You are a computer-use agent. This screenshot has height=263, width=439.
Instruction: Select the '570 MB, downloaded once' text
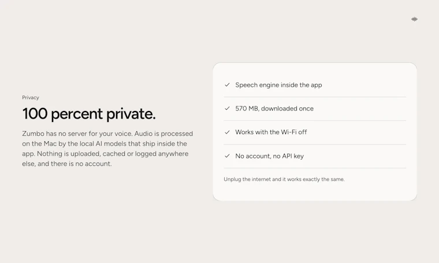(x=274, y=109)
